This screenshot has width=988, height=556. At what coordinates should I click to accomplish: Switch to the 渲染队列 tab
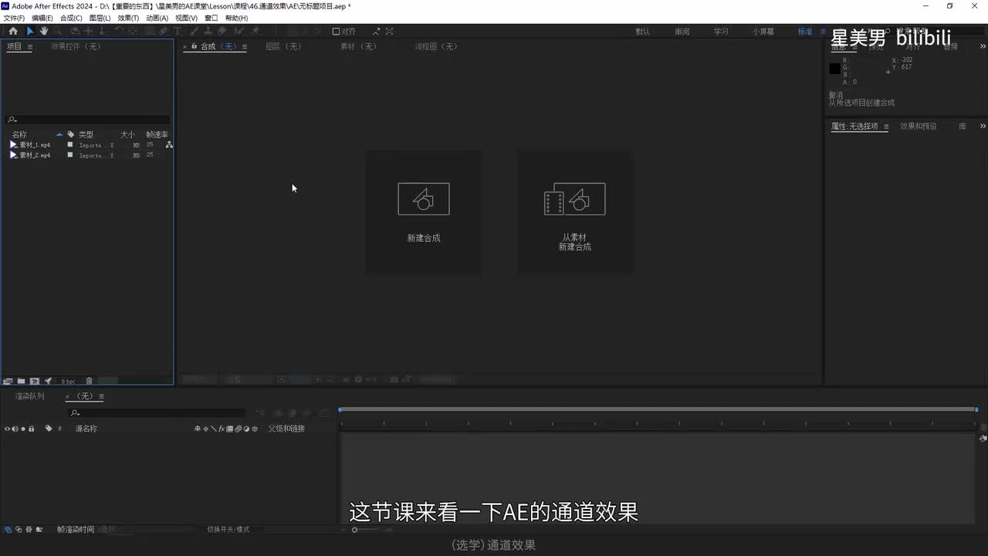click(29, 396)
